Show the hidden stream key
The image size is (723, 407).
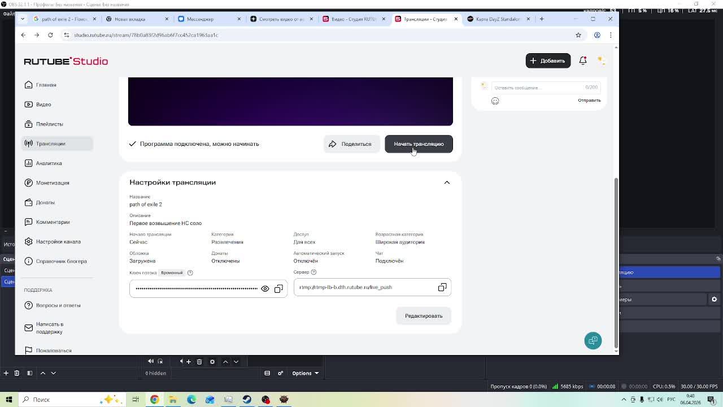coord(265,289)
